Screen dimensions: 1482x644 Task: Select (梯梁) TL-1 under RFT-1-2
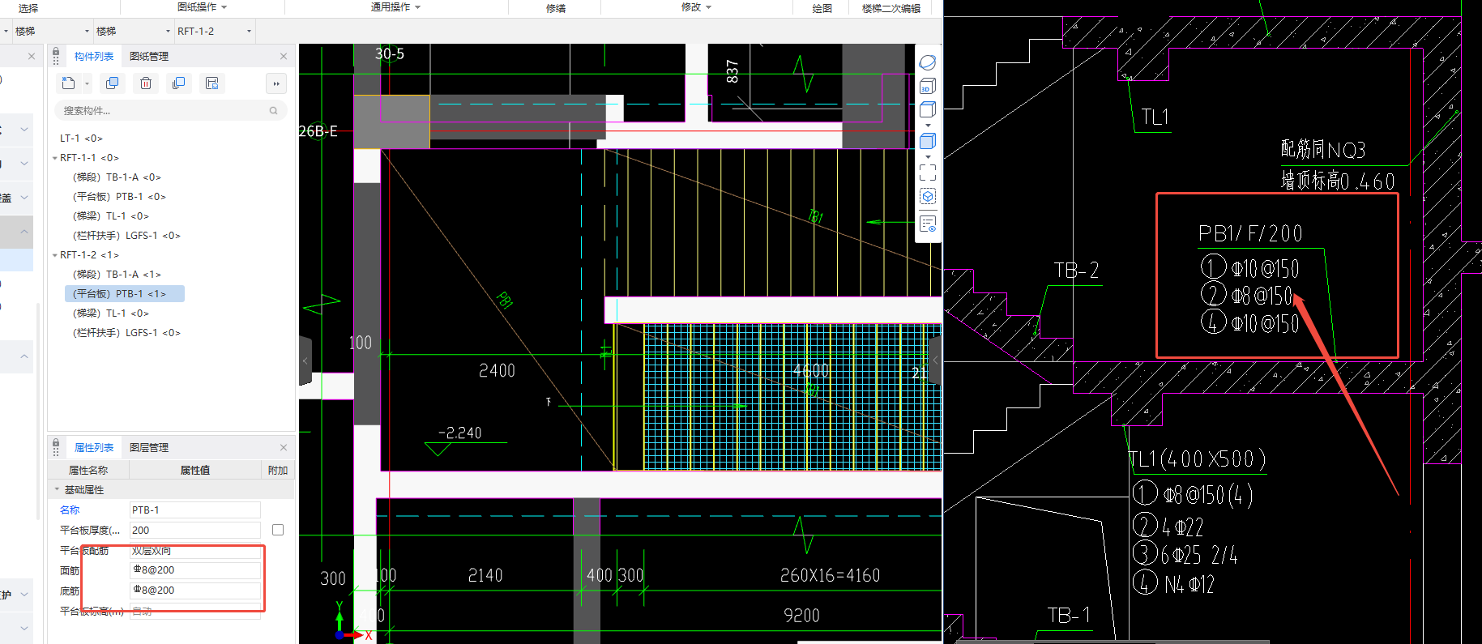coord(111,313)
